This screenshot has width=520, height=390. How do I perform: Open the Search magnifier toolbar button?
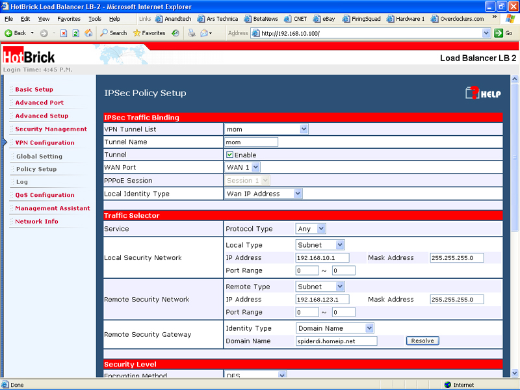[114, 33]
